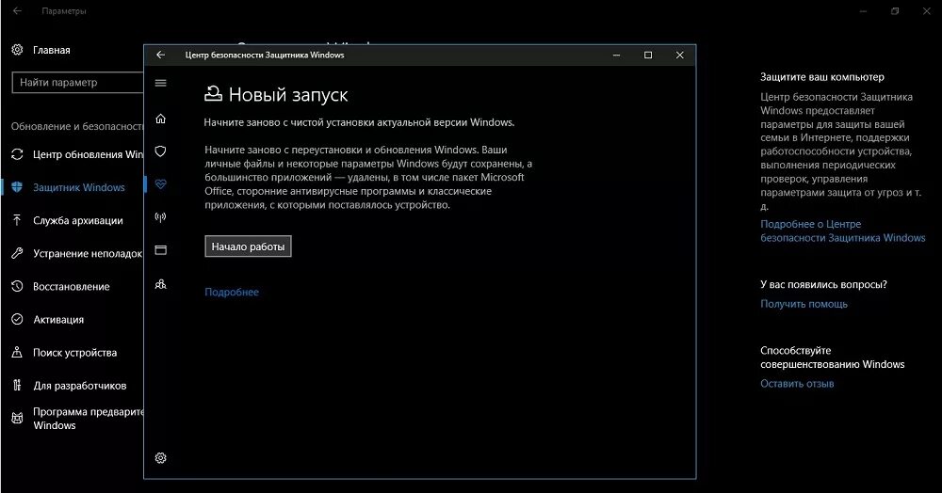The image size is (942, 493).
Task: Open the hamburger menu in Defender Security Center
Action: click(160, 83)
